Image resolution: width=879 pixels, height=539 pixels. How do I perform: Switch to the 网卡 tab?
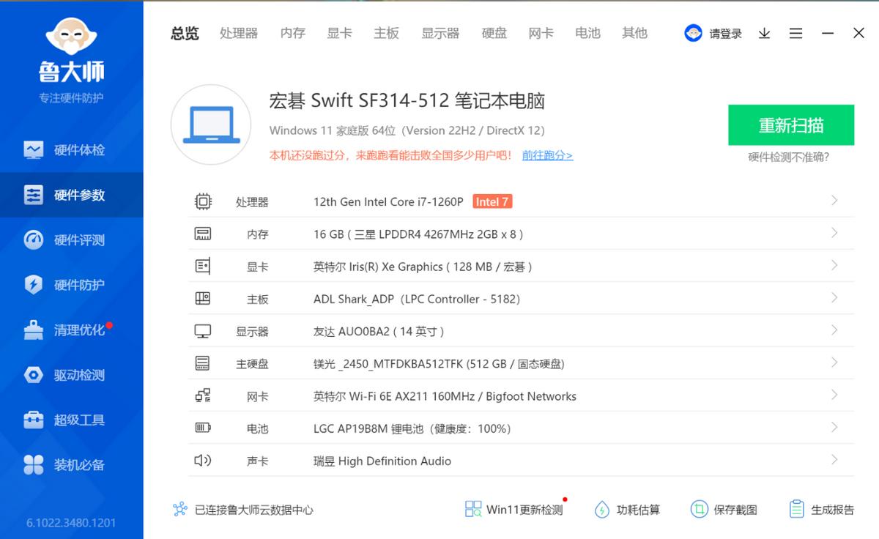541,33
